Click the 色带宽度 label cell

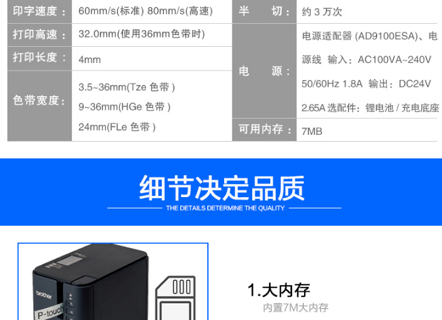39,106
